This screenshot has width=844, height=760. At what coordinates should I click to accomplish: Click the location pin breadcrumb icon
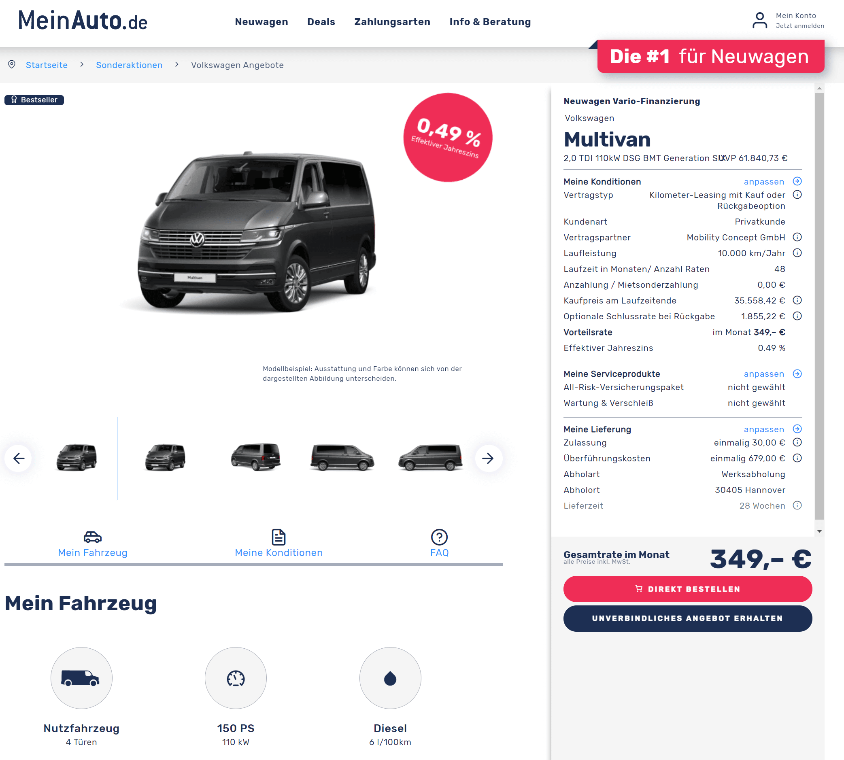(12, 64)
